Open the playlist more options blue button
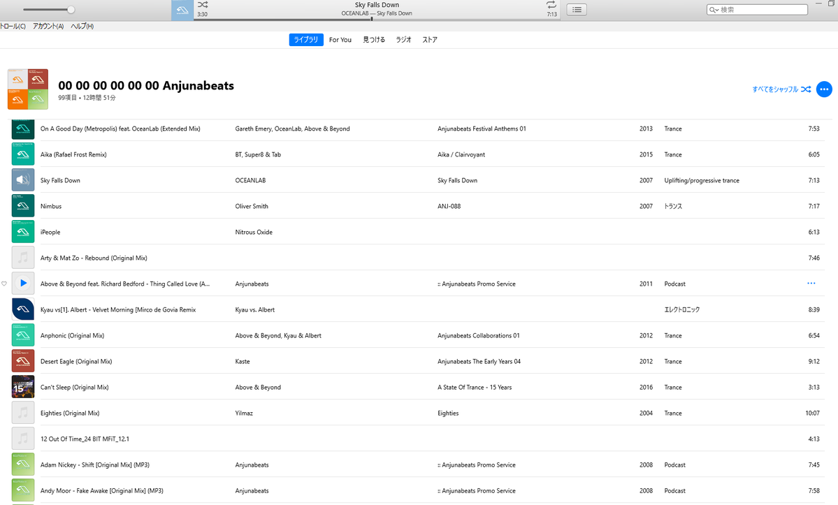Screen dimensions: 838x505 click(x=824, y=89)
